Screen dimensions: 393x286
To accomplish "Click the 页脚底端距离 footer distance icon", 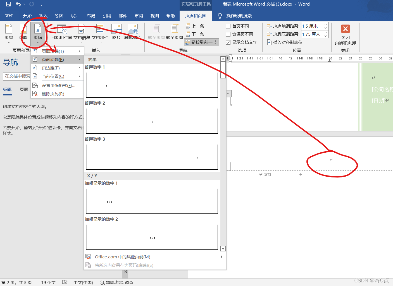I will [x=269, y=34].
